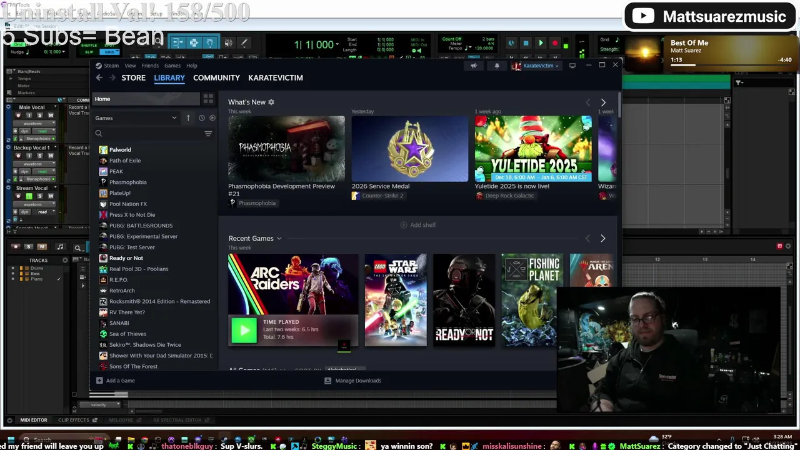Switch to the STORE tab
This screenshot has width=800, height=450.
click(134, 77)
